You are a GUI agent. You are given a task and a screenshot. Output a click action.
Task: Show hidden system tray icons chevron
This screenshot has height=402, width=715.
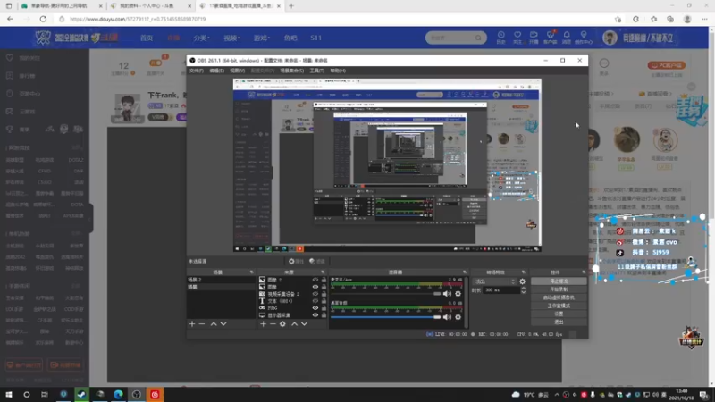[557, 395]
